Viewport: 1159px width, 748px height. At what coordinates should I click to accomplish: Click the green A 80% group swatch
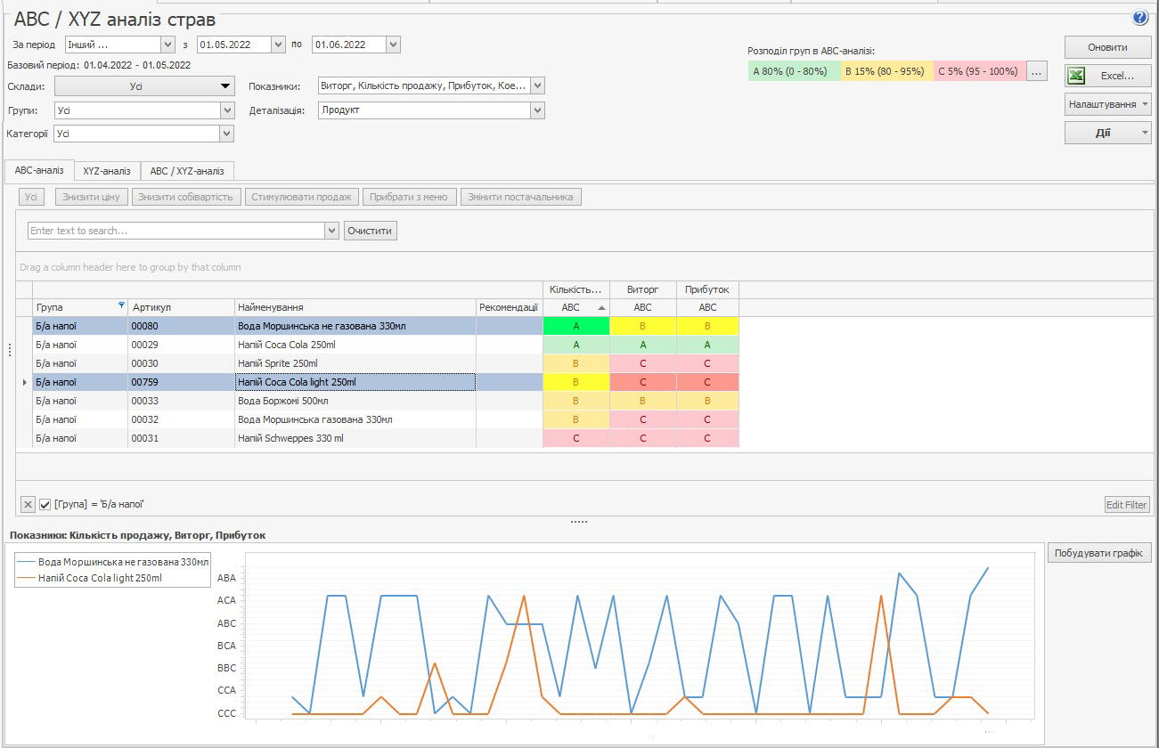click(x=794, y=71)
